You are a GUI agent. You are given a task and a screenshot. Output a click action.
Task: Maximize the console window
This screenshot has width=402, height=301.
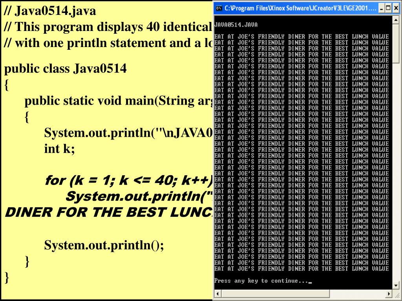click(389, 8)
